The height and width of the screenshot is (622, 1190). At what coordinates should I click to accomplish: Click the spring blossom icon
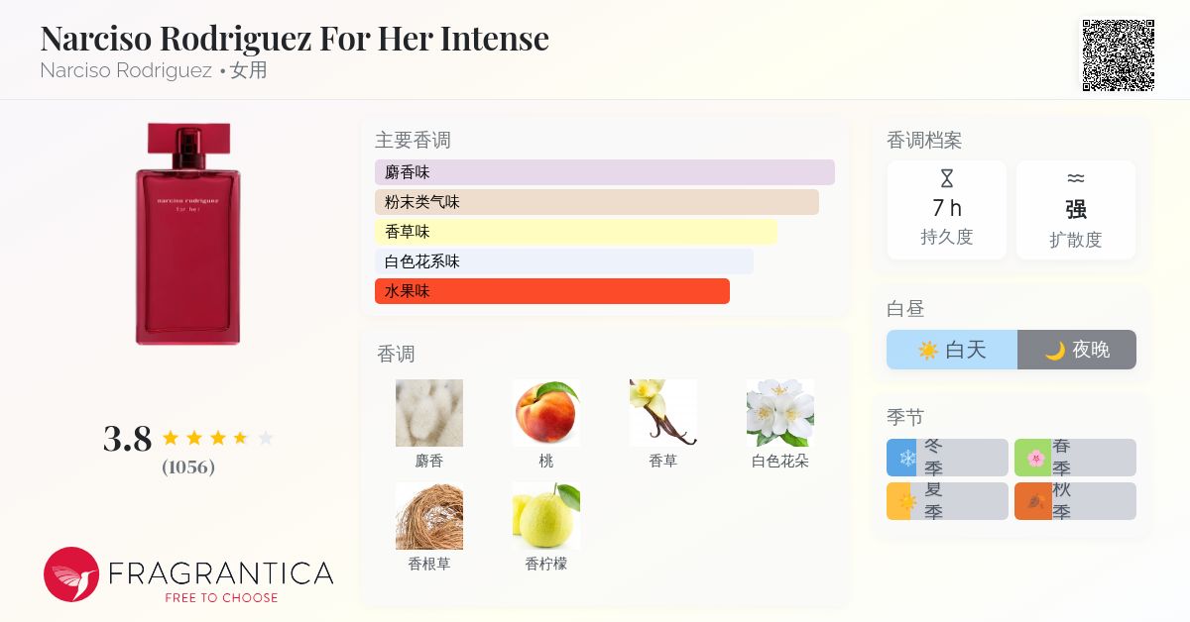point(1035,458)
